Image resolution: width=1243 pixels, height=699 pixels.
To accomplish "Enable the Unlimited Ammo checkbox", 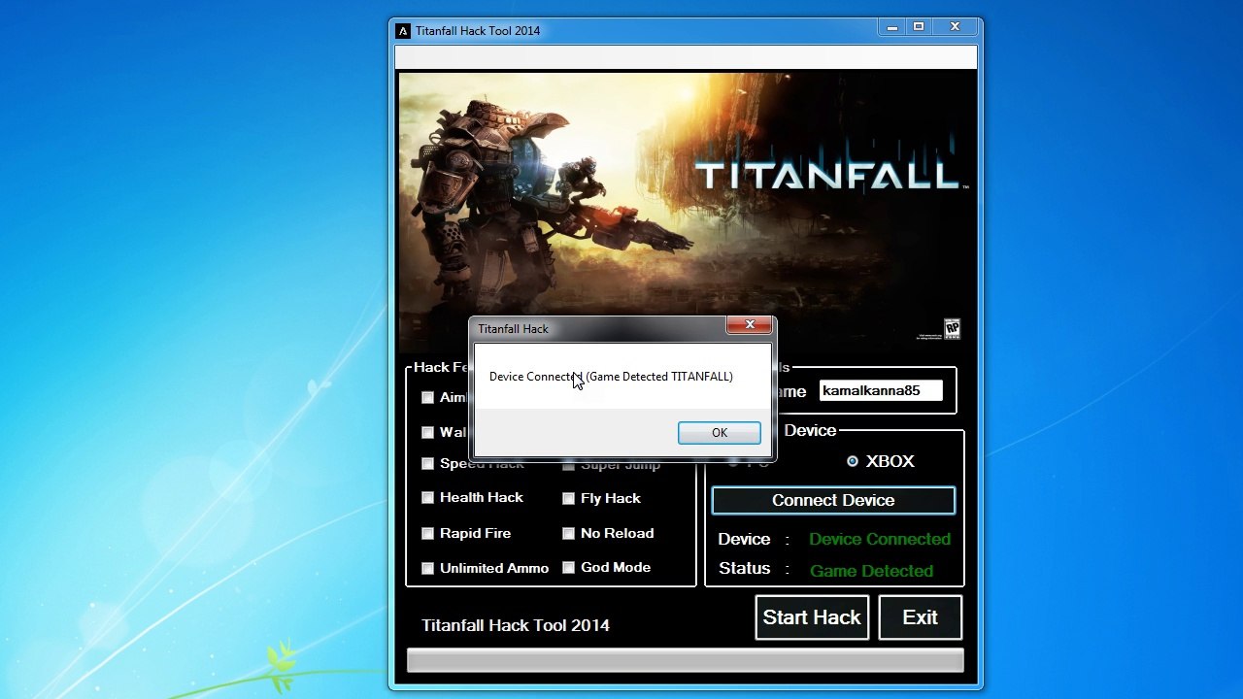I will 427,569.
